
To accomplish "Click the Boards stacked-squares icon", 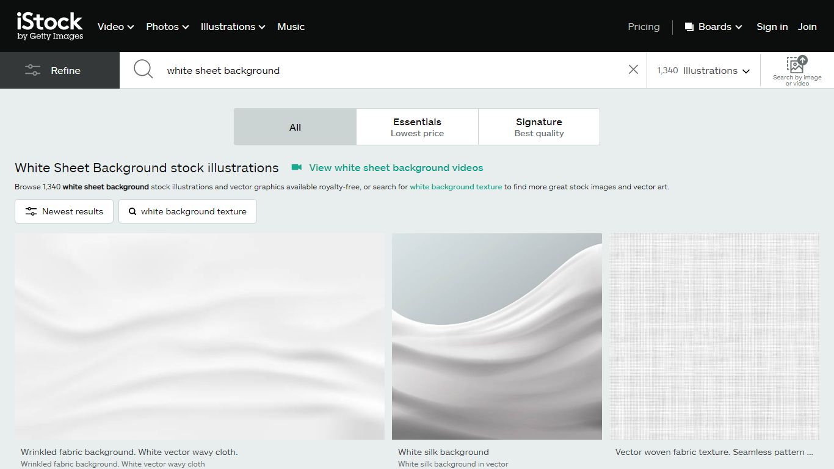I will (x=689, y=27).
